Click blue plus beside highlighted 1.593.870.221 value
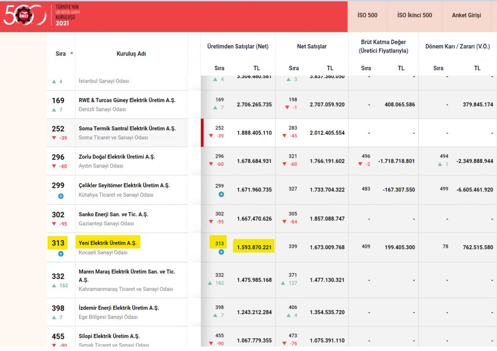Image resolution: width=497 pixels, height=351 pixels. 221,252
